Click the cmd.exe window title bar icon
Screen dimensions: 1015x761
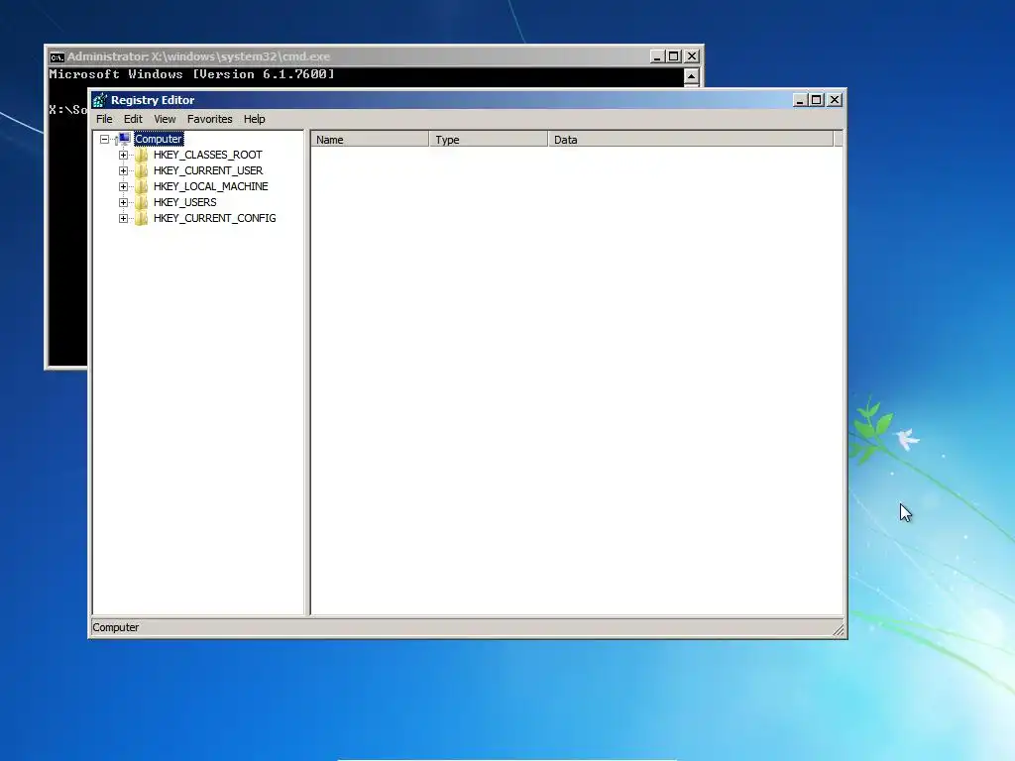(56, 56)
